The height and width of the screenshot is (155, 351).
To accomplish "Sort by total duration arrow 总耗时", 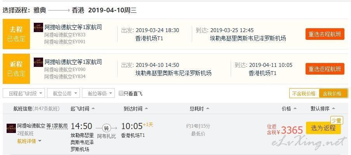I will click(207, 109).
